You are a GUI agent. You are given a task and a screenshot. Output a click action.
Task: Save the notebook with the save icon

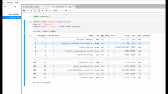[24, 10]
